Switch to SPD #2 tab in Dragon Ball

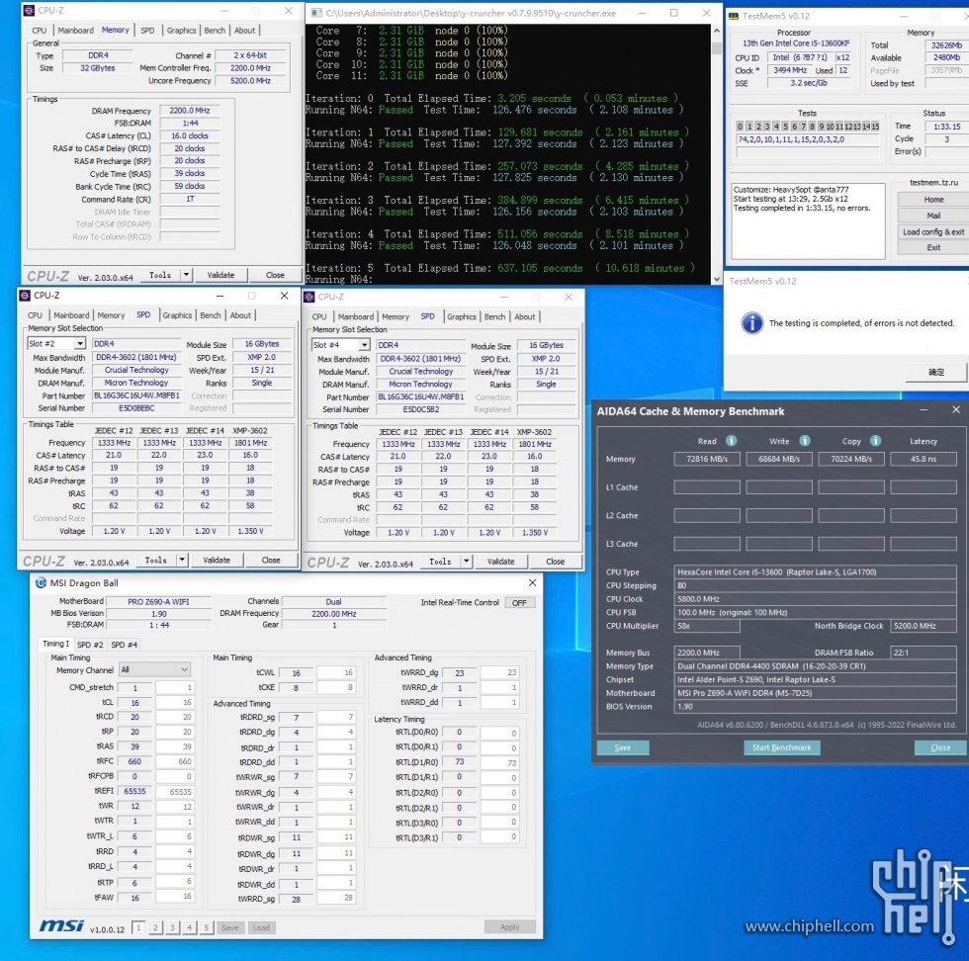90,645
